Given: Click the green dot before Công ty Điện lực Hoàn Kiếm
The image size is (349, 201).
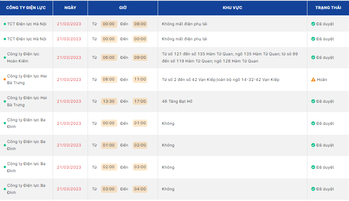Looking at the screenshot, I should tap(5, 58).
